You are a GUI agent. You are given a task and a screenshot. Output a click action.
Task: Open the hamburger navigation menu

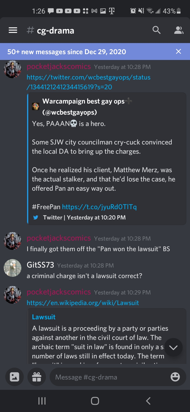[13, 30]
